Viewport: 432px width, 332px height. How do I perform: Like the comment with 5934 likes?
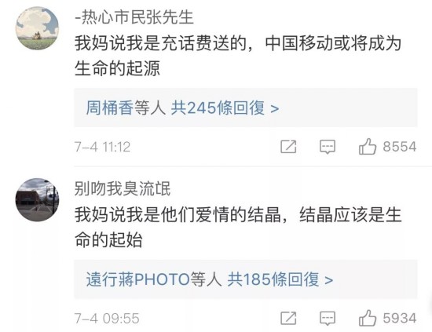pyautogui.click(x=368, y=318)
